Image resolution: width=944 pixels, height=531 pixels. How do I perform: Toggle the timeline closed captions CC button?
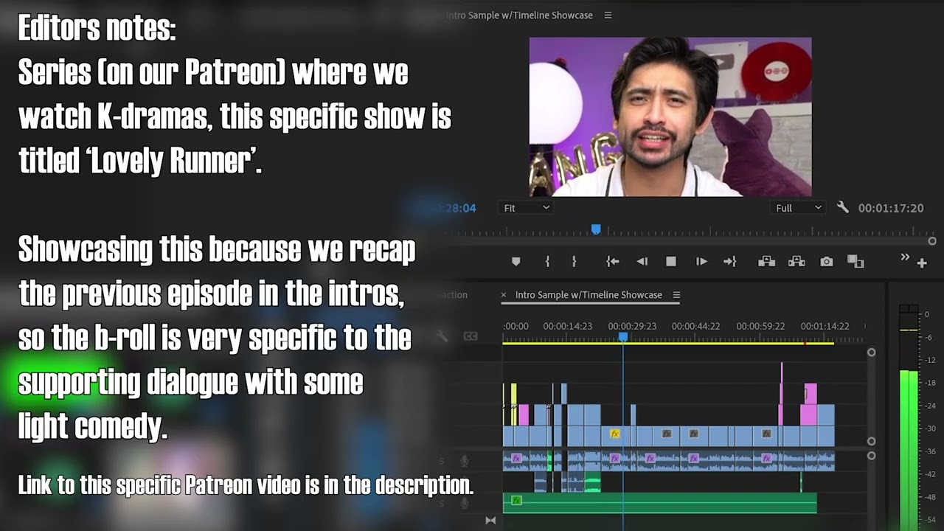tap(470, 336)
